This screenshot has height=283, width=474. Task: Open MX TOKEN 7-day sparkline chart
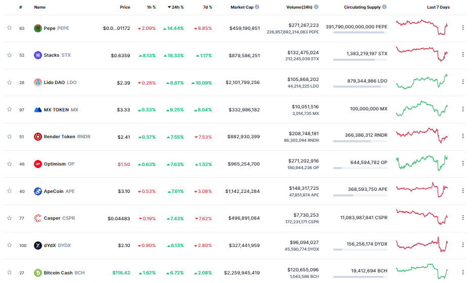(x=422, y=109)
